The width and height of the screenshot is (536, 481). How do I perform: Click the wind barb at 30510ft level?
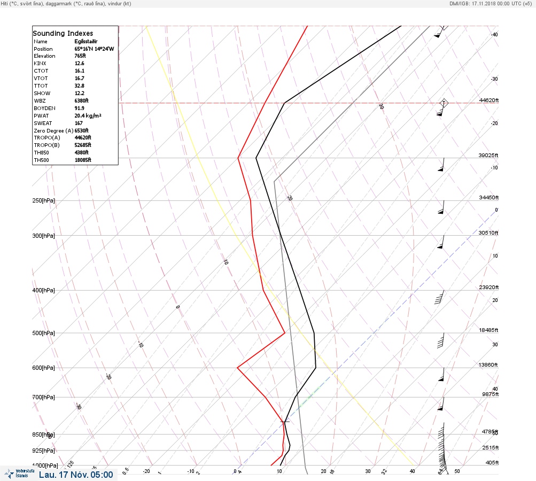coord(441,242)
